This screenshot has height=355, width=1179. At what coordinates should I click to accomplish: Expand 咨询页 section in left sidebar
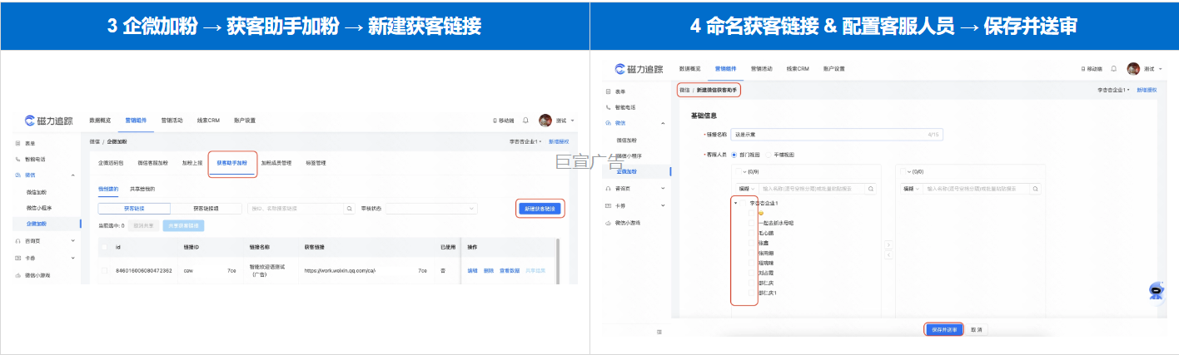72,240
